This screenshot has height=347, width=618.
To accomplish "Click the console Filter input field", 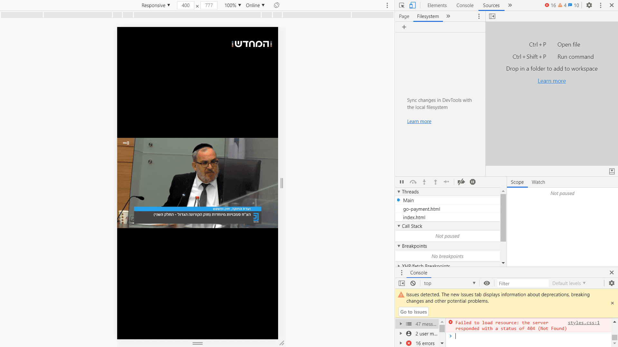I will click(x=522, y=283).
